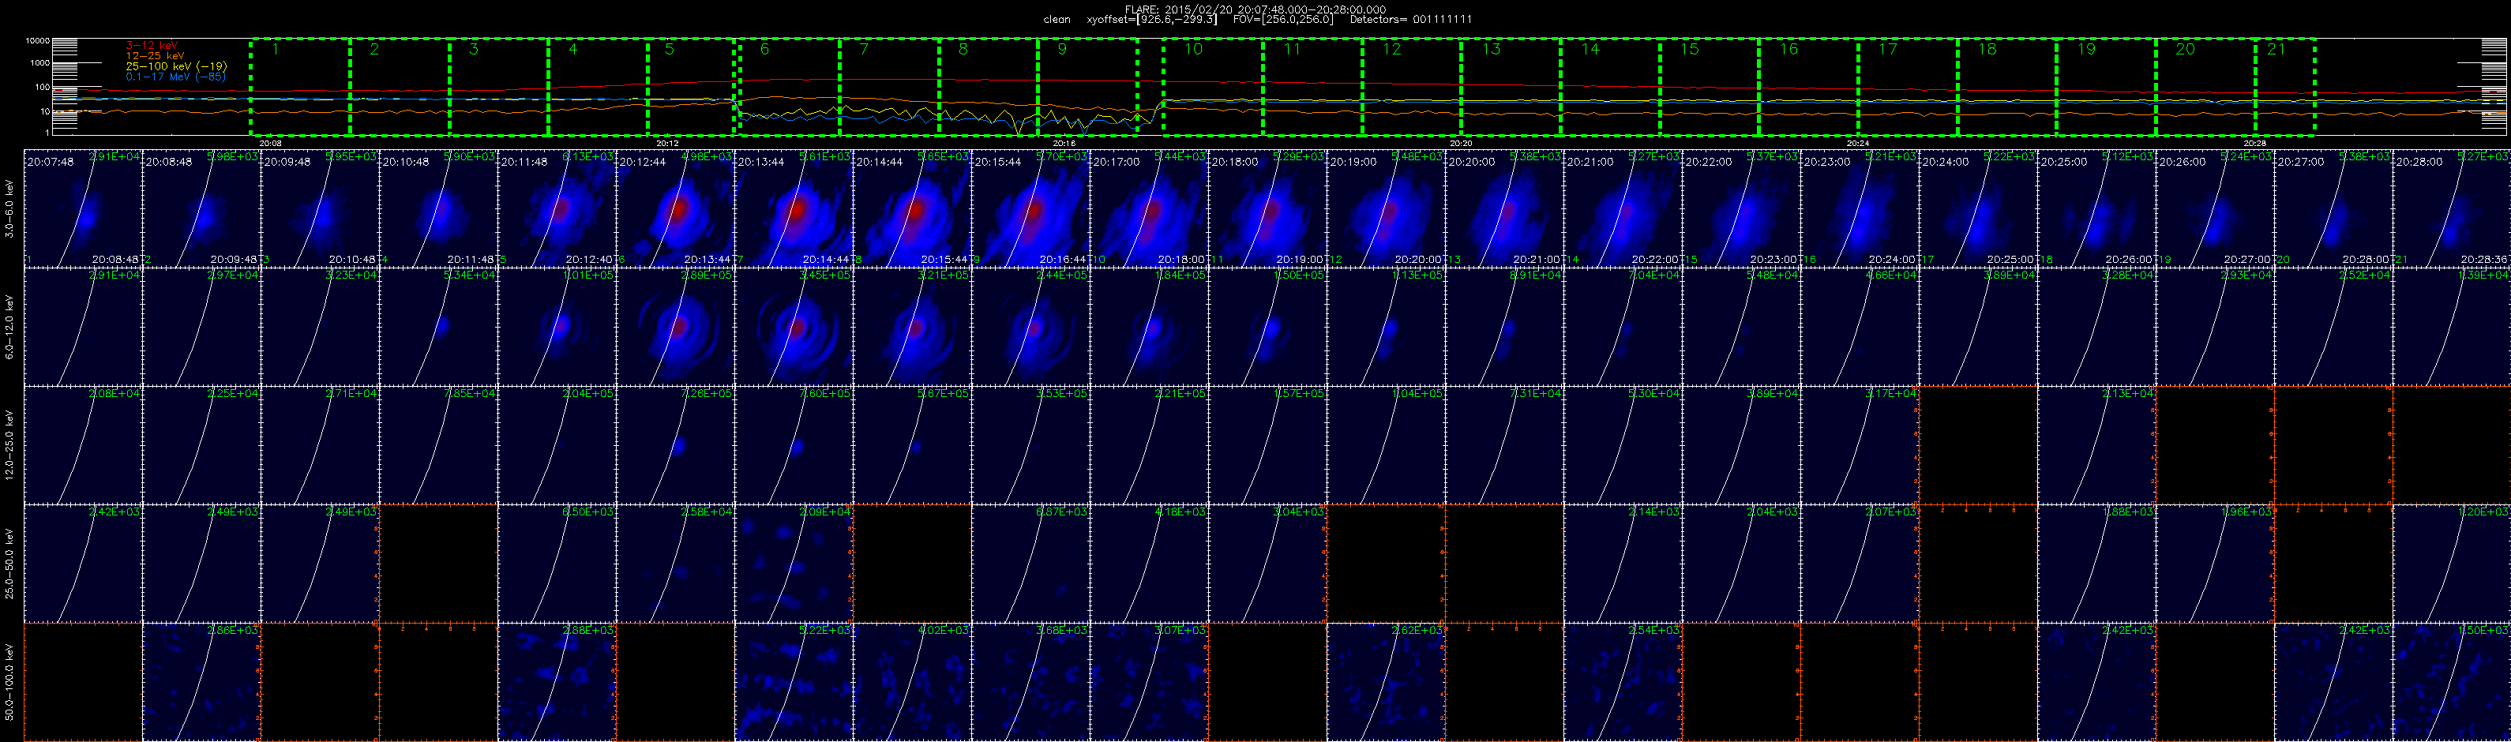Open the 25.0-50.0 keV image labeled 2.58E+04
Viewport: 2511px width, 742px height.
(675, 563)
